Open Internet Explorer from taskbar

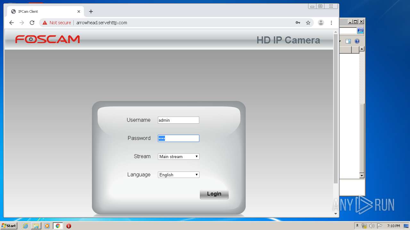(25, 226)
